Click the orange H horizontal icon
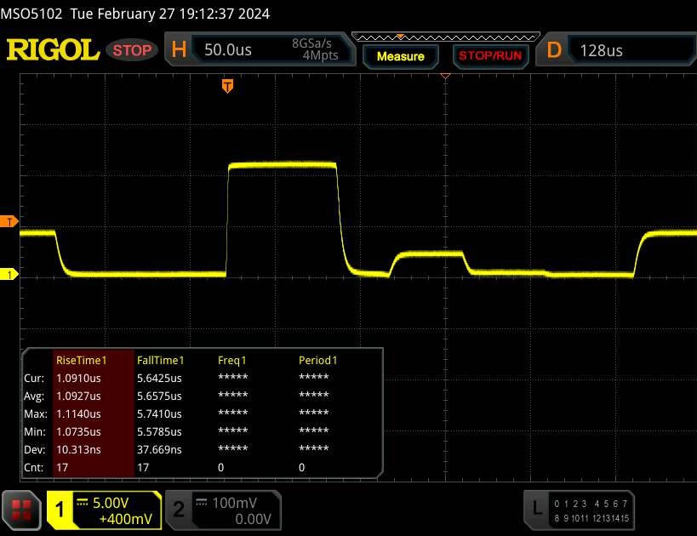The image size is (697, 536). 179,49
